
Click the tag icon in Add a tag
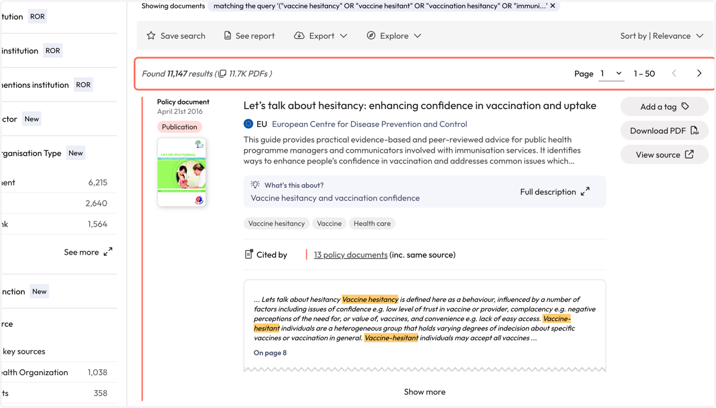pos(685,106)
